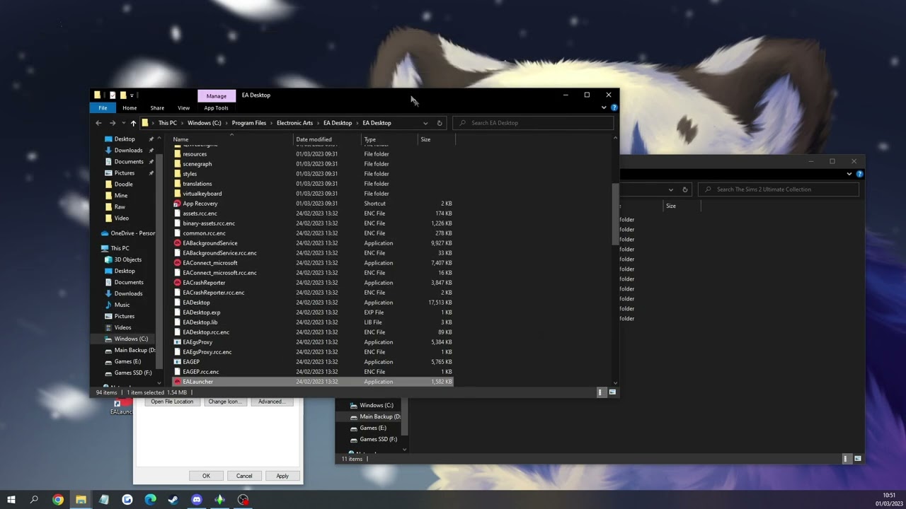Select the App Recovery shortcut

coord(200,204)
